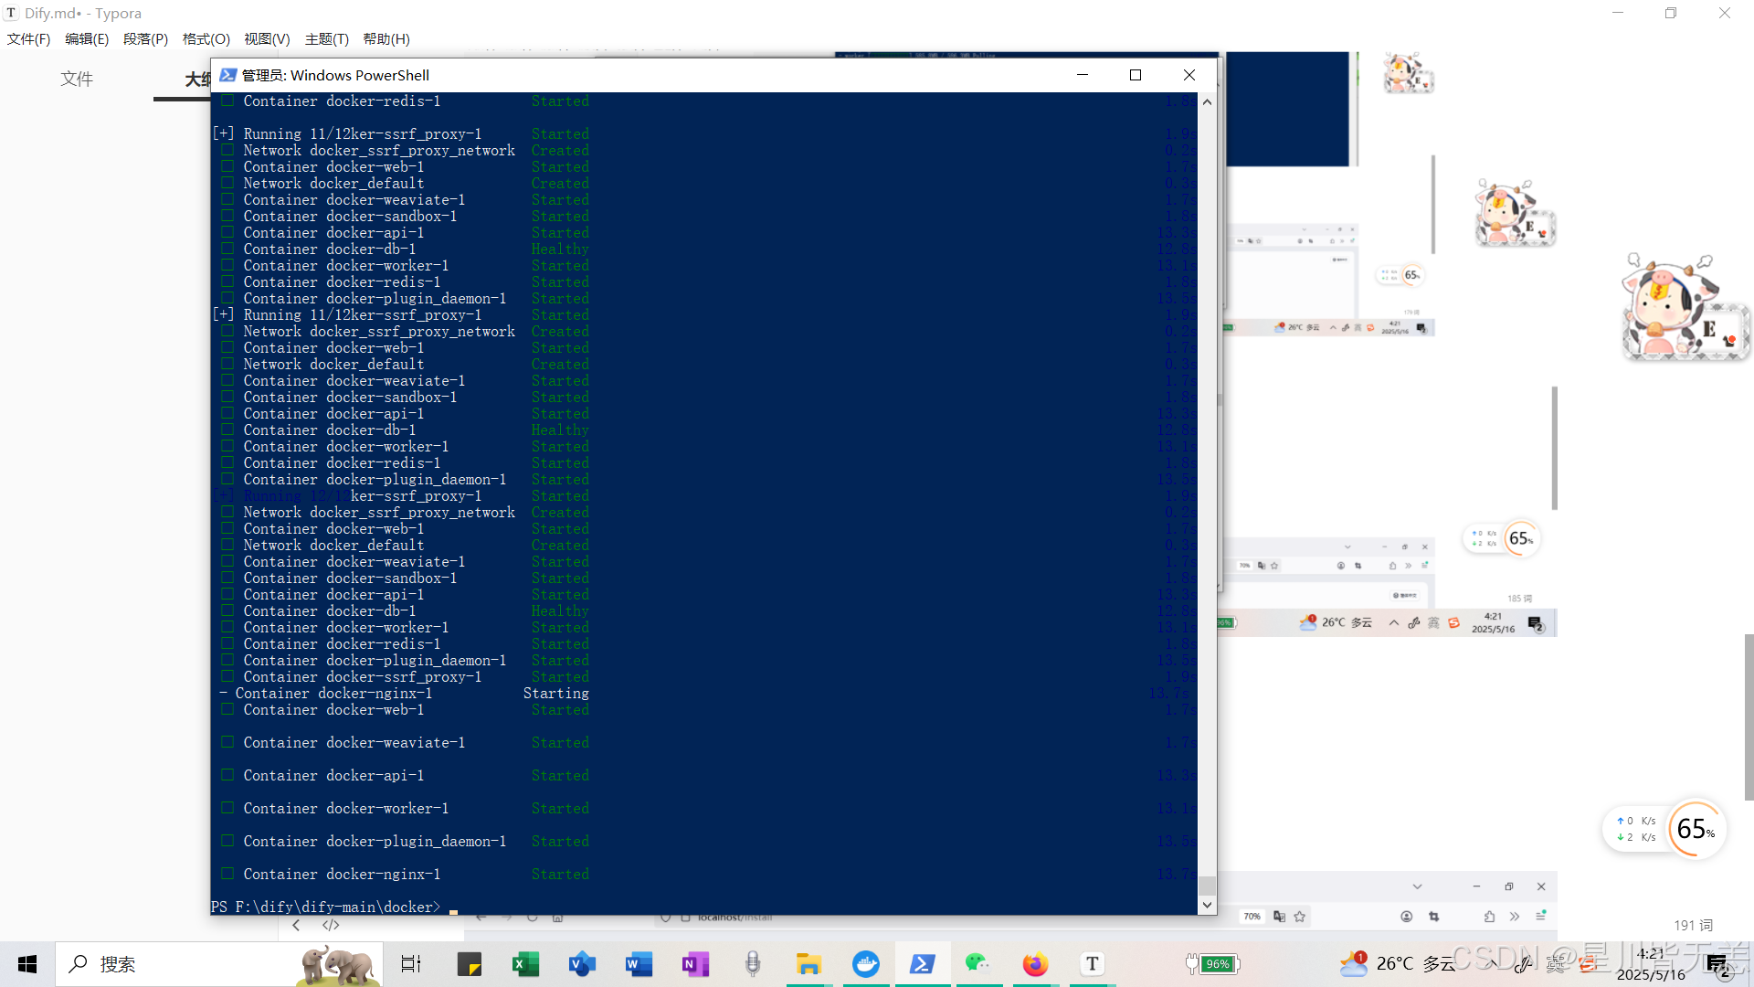Click the Typora sidebar back chevron

pos(296,925)
